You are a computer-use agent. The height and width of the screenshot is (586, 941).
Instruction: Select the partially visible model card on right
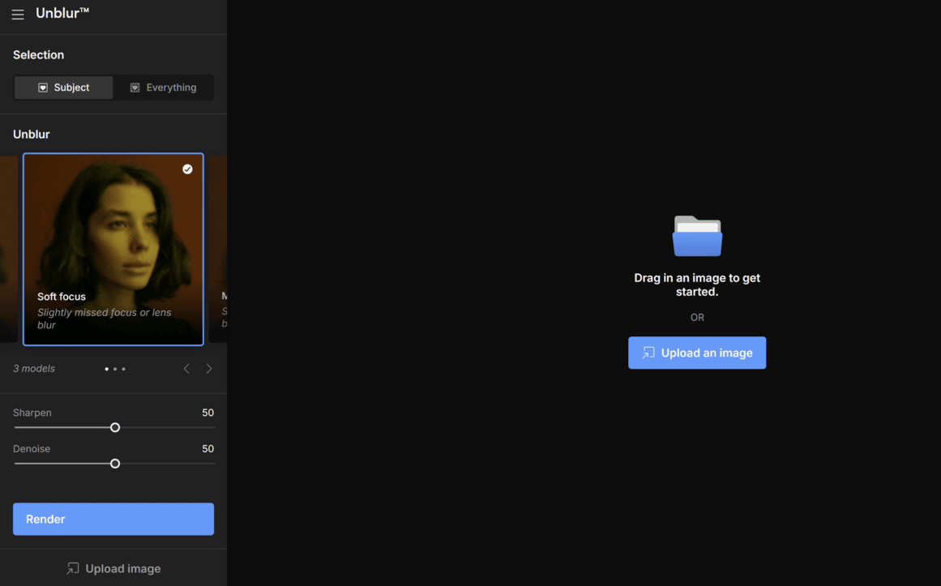pos(219,249)
